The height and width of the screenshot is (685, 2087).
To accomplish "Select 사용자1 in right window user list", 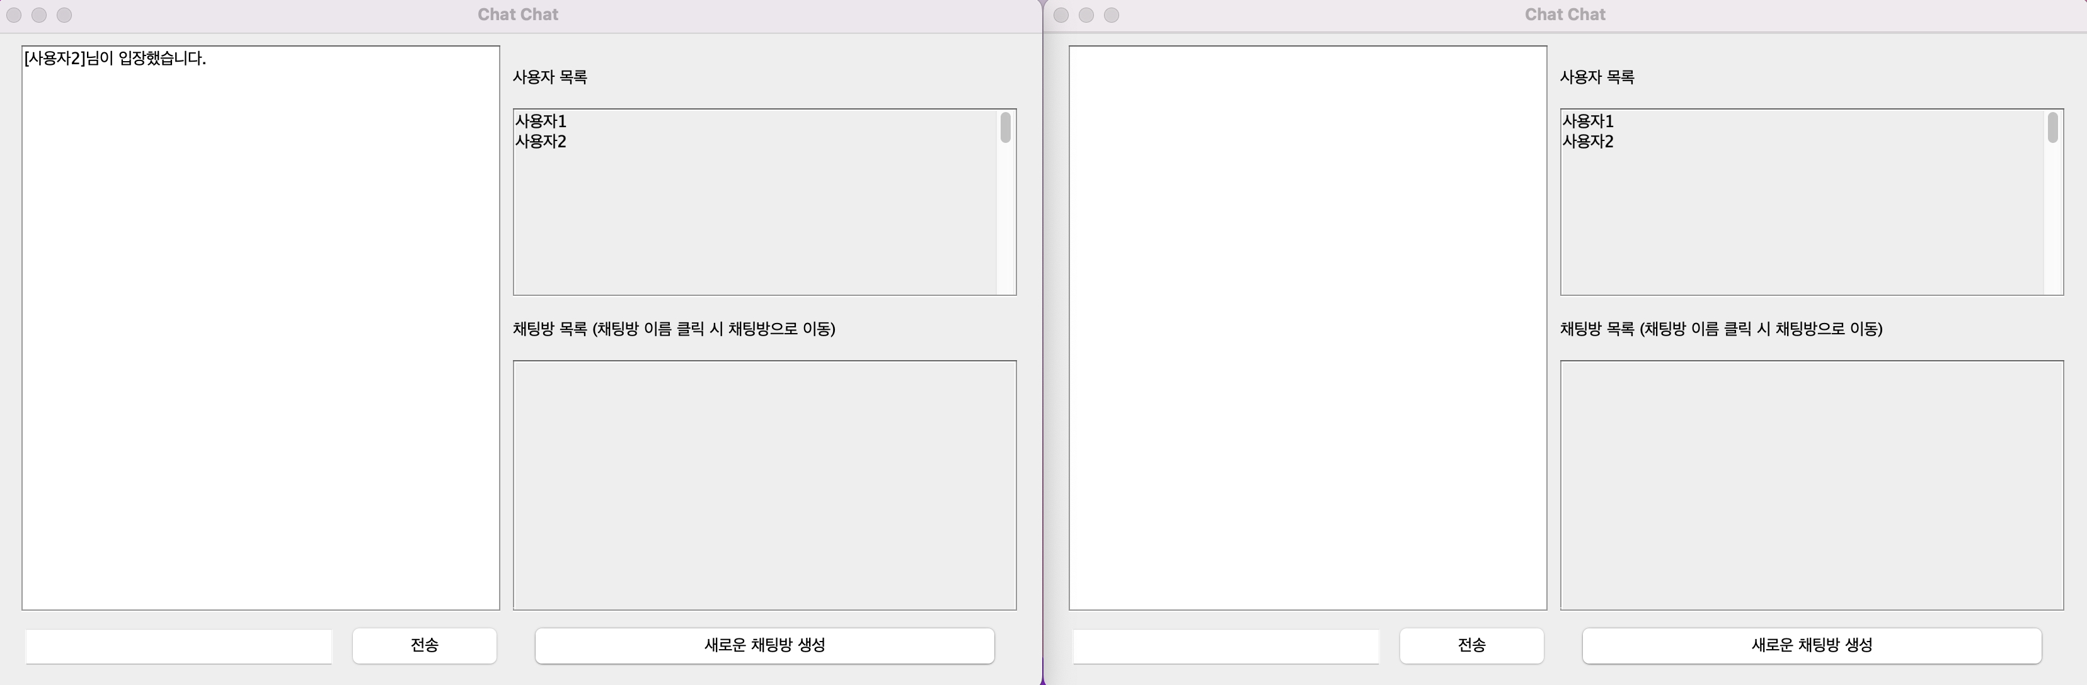I will 1588,122.
